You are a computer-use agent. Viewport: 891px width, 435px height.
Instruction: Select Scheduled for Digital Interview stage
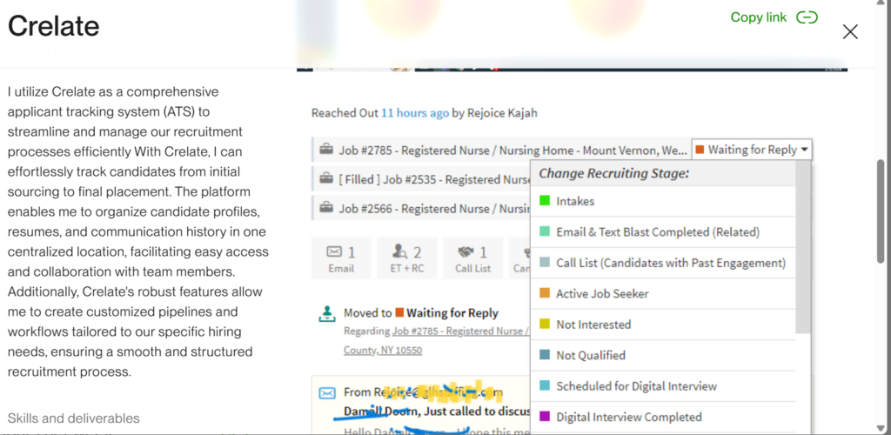(662, 386)
